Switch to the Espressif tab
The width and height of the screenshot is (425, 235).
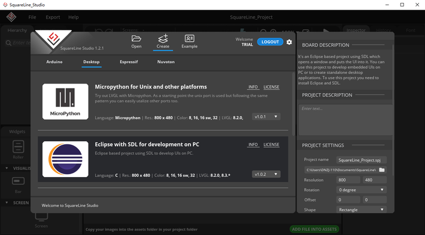[129, 62]
